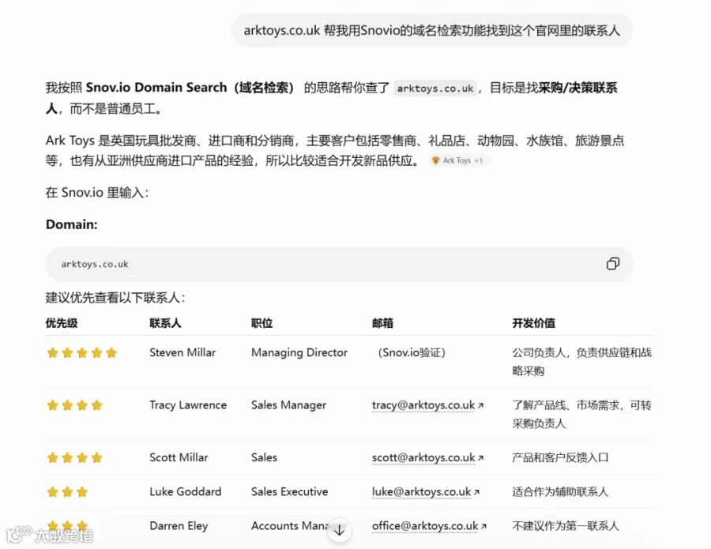
Task: Click the four-star rating for Scott Millar
Action: (x=75, y=457)
